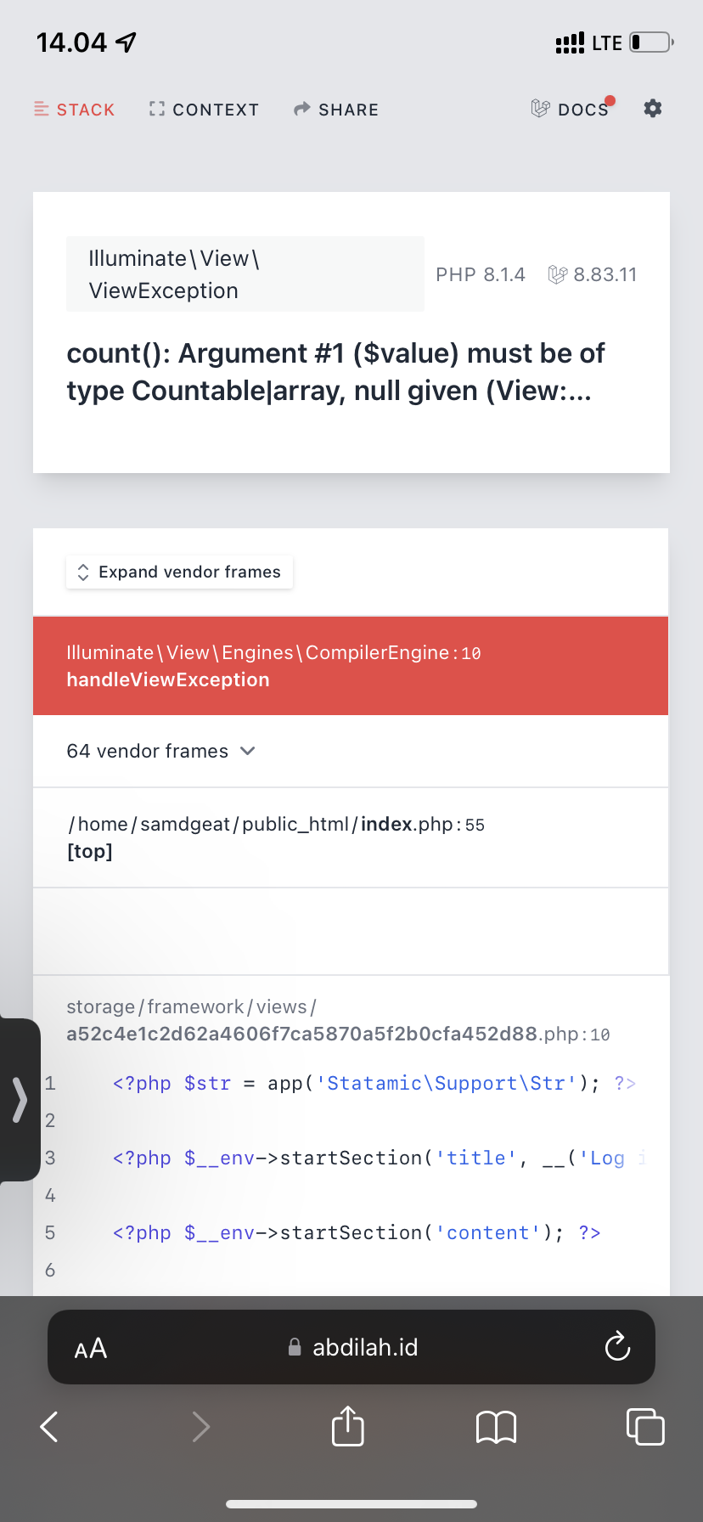Screen dimensions: 703x1522
Task: Toggle the AA text size control
Action: coord(90,1347)
